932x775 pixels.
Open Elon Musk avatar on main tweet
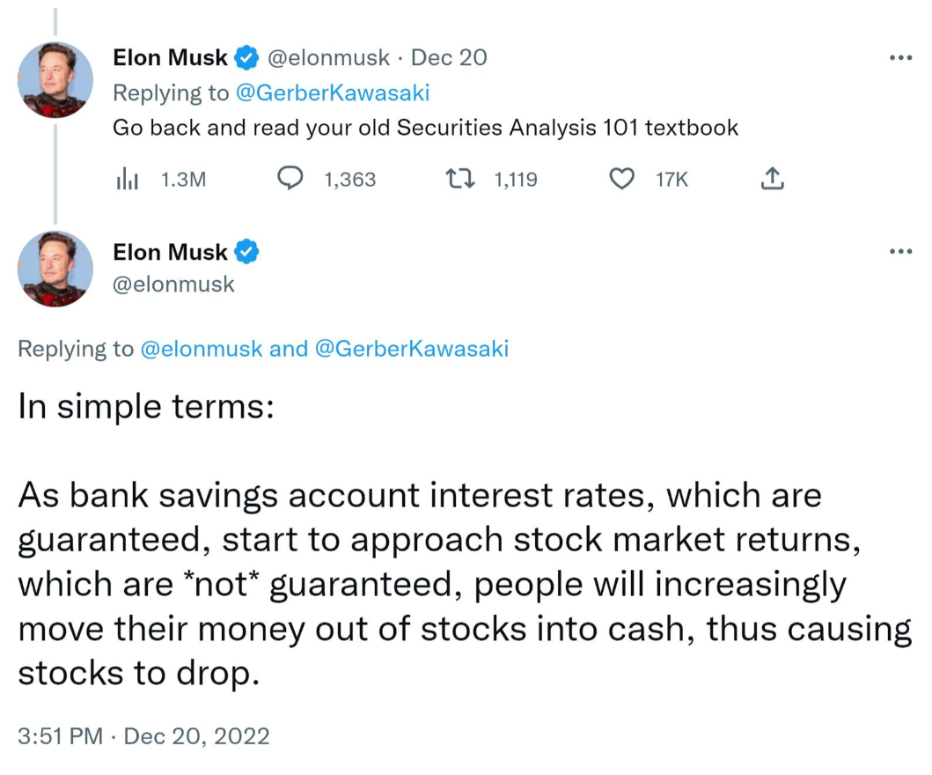pyautogui.click(x=55, y=269)
